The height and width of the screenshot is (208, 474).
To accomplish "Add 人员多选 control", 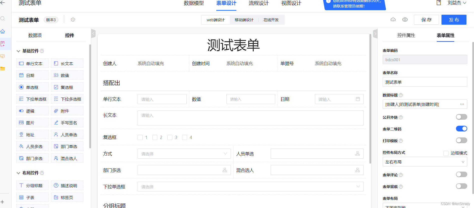I will coord(32,146).
